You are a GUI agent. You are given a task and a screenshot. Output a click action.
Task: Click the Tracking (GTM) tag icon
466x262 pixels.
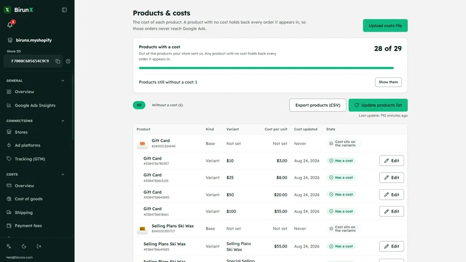click(9, 158)
